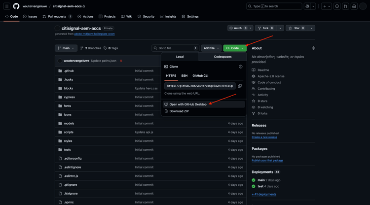Switch to Codespaces tab in Code popup
The height and width of the screenshot is (205, 370).
(223, 57)
